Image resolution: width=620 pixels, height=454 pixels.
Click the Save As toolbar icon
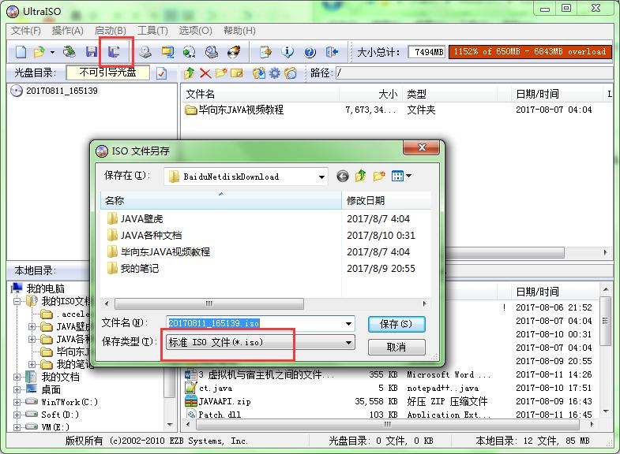click(114, 52)
